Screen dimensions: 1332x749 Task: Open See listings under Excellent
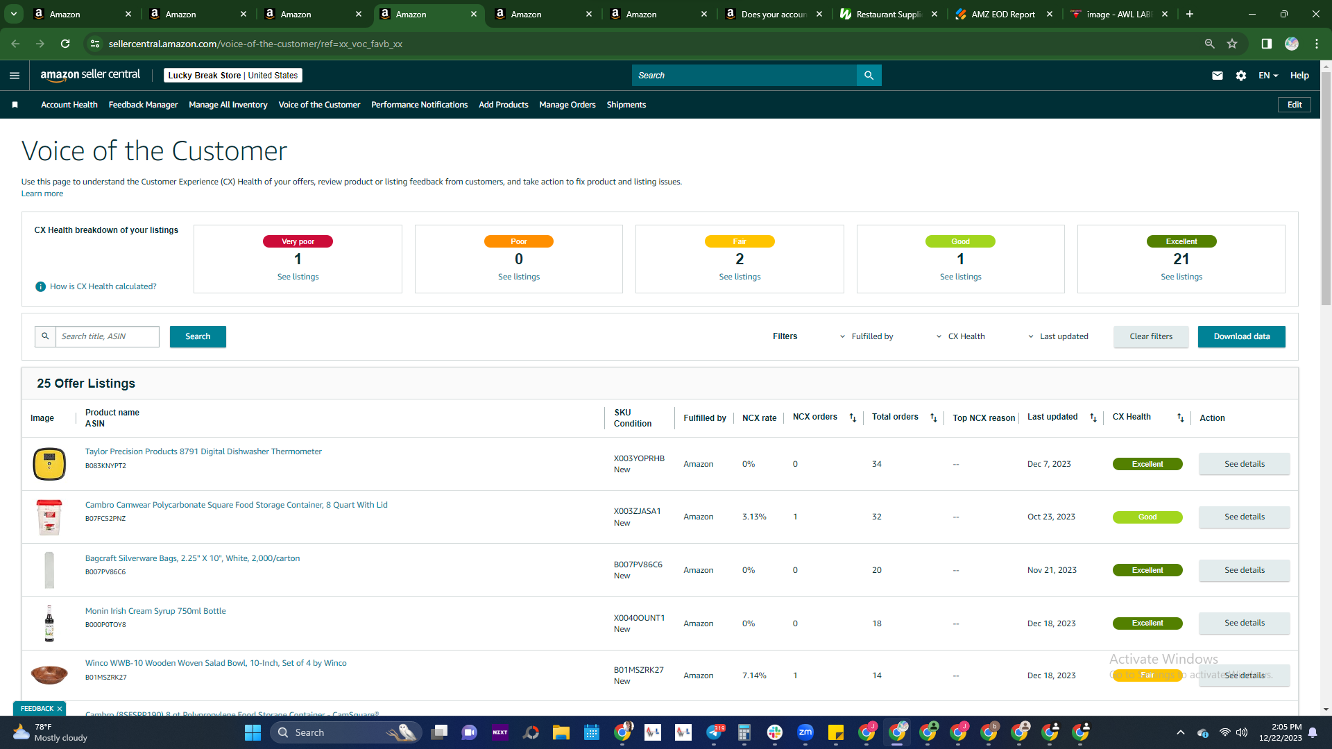coord(1181,277)
